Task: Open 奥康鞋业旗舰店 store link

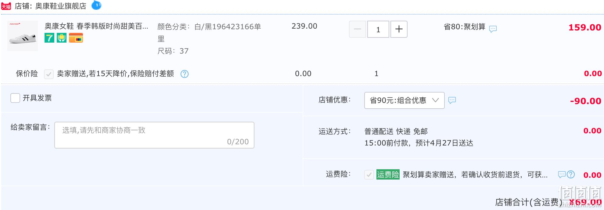Action: coord(61,6)
